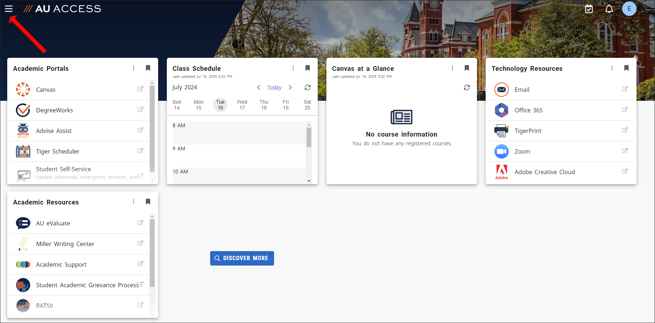
Task: Toggle bookmark on Canvas at a Glance card
Action: pyautogui.click(x=467, y=68)
